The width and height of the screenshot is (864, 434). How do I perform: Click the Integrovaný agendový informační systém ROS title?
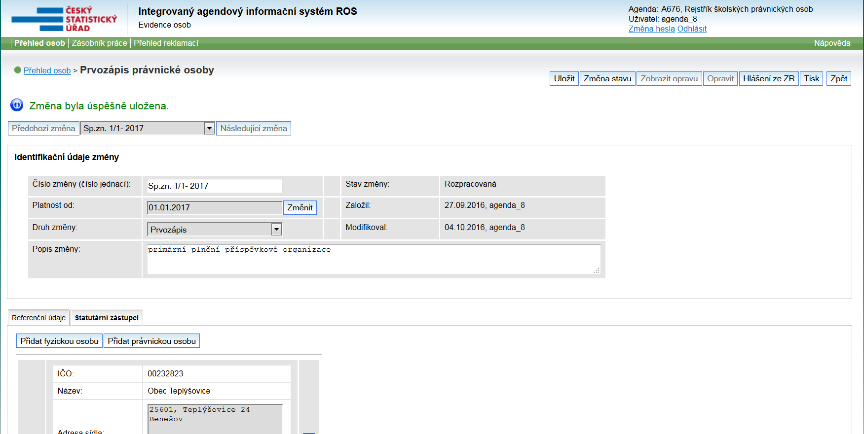click(x=248, y=11)
